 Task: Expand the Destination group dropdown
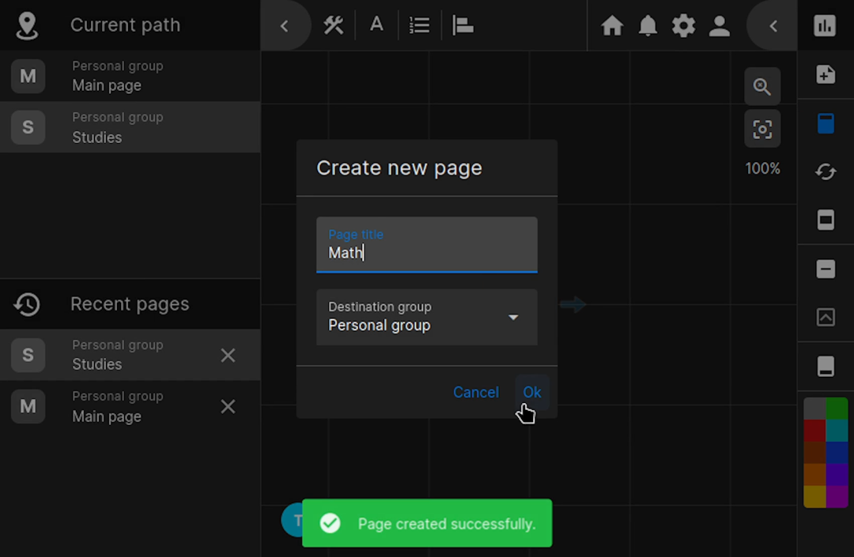click(x=513, y=317)
